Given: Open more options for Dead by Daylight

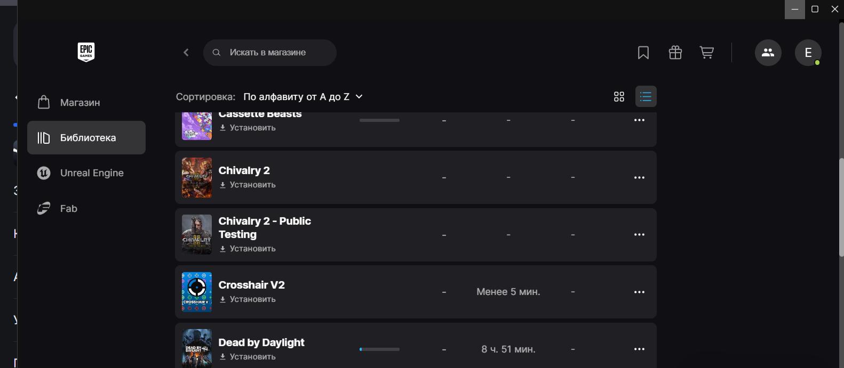Looking at the screenshot, I should (639, 349).
